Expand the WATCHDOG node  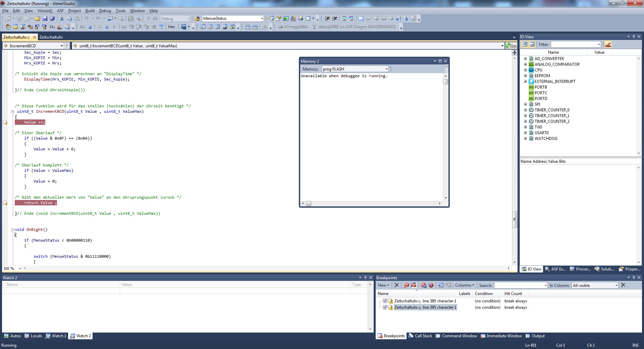(x=526, y=138)
